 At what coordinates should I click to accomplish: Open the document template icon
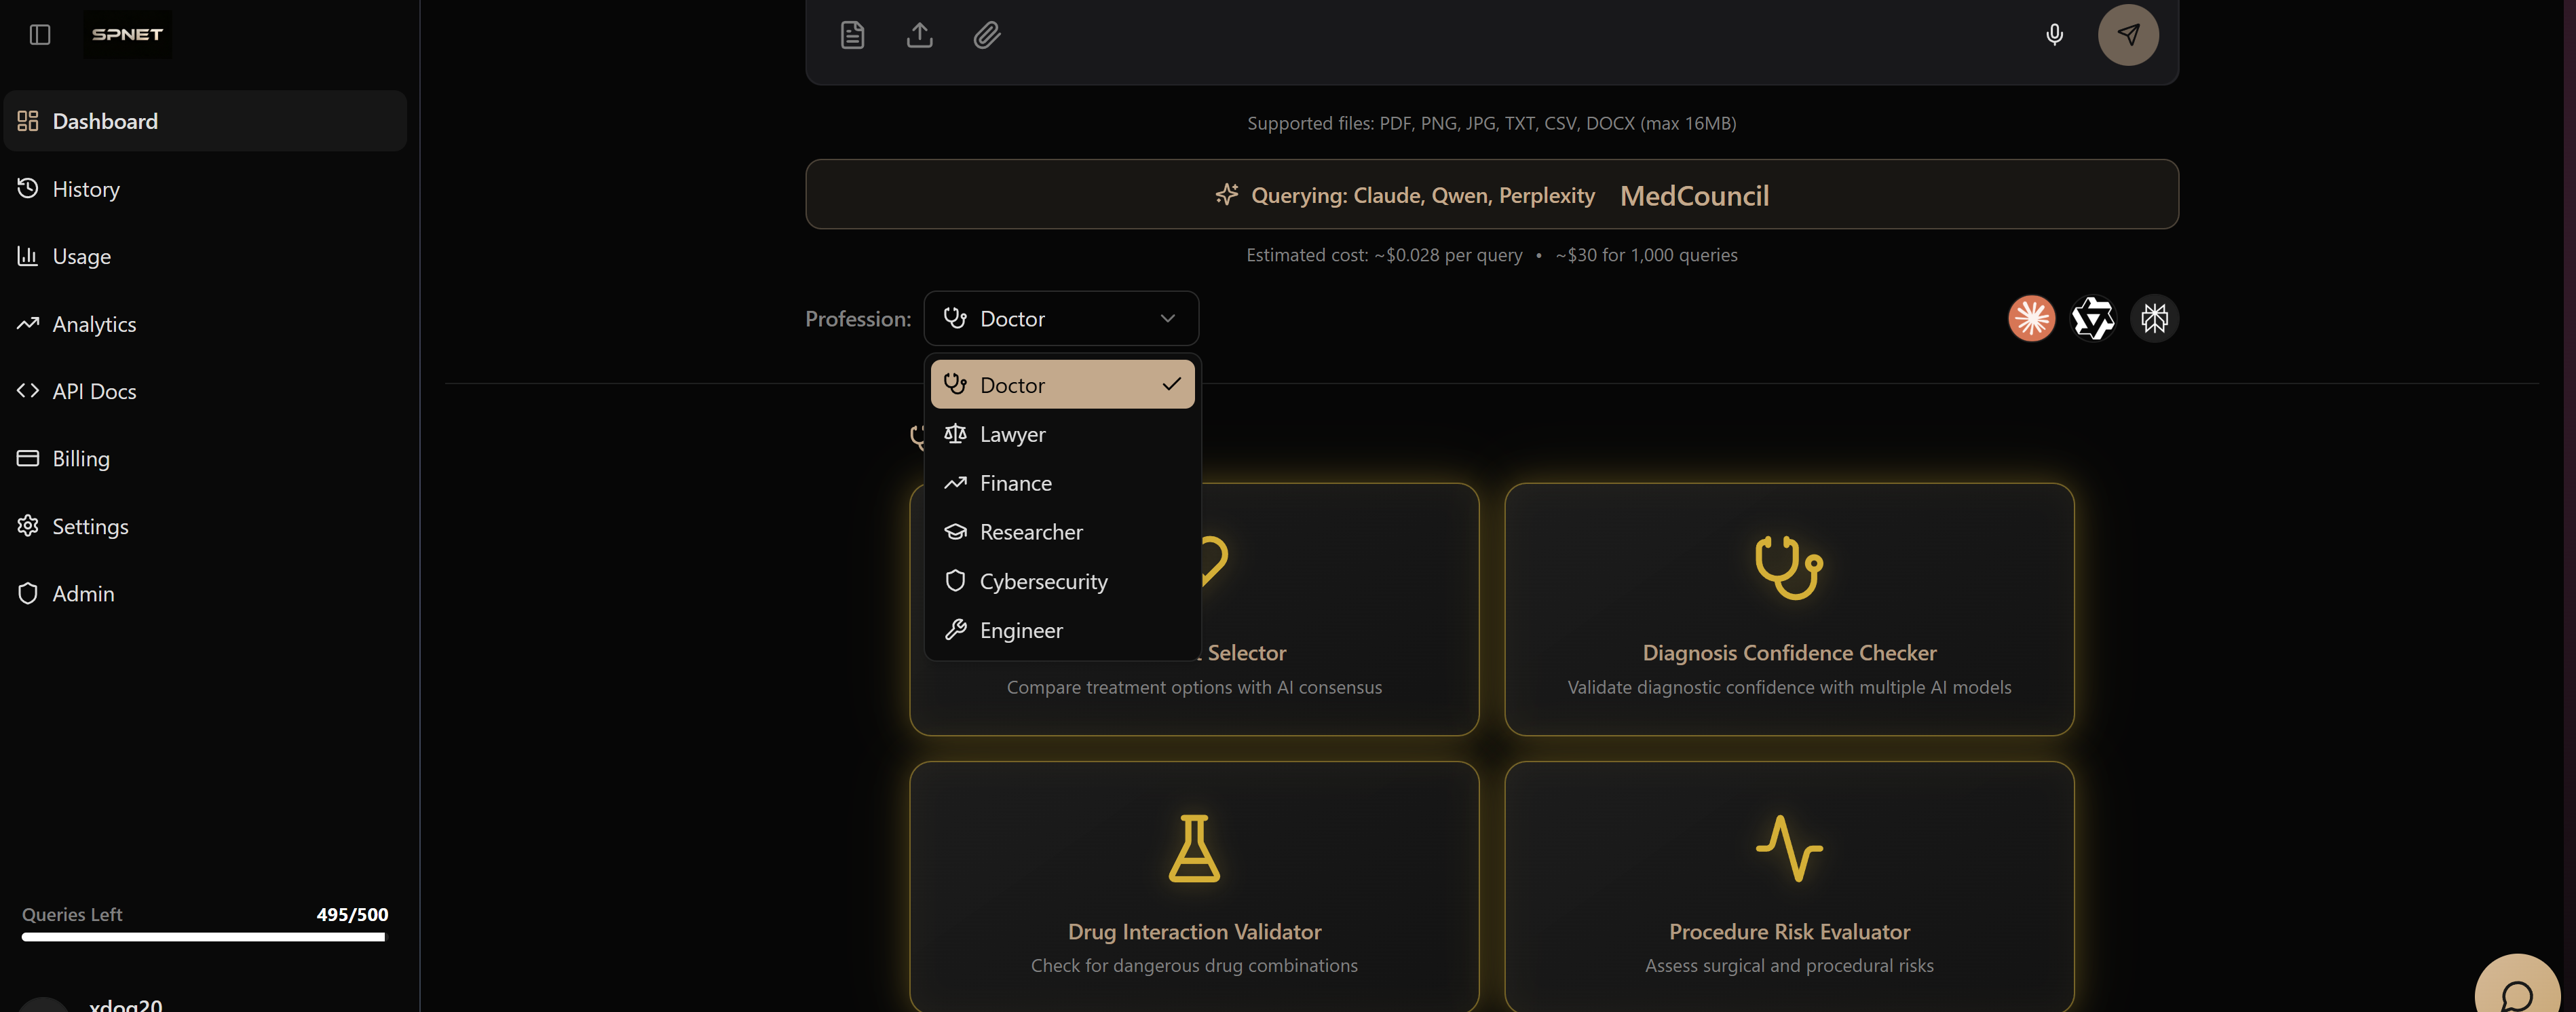pyautogui.click(x=852, y=34)
